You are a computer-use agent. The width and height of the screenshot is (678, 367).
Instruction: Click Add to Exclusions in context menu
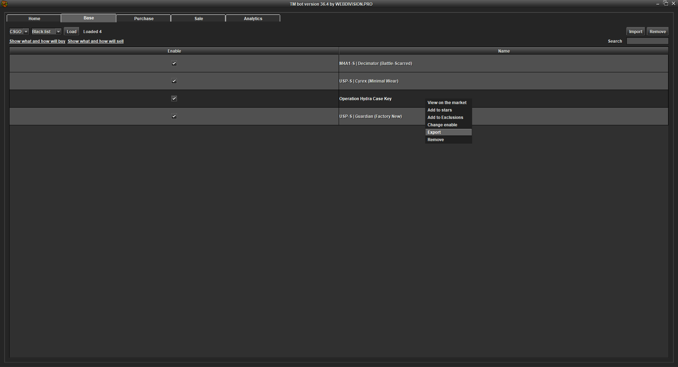tap(445, 118)
